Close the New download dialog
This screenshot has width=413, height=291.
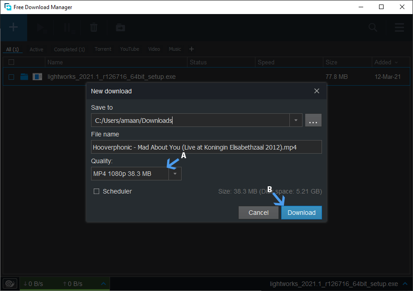(317, 91)
